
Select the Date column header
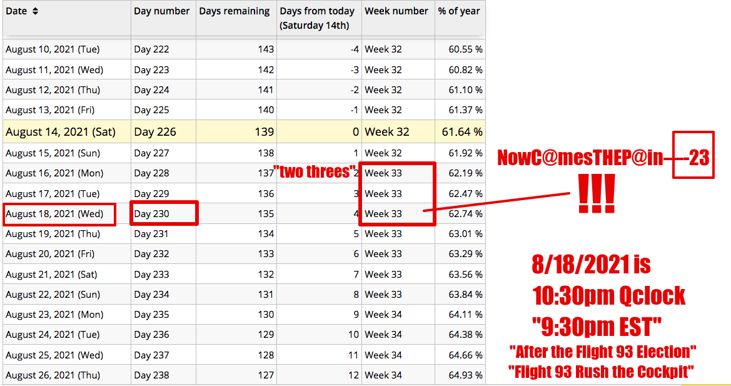click(x=67, y=19)
